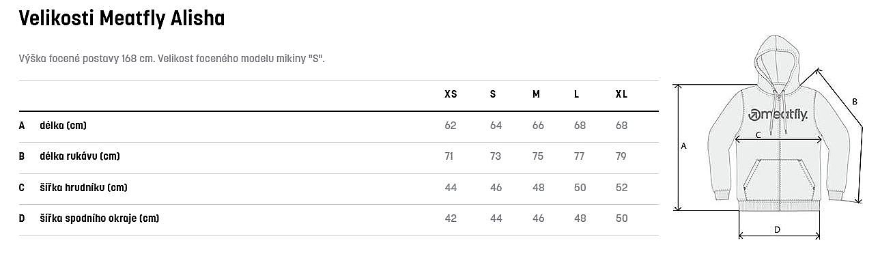This screenshot has width=880, height=271.
Task: Click the XL sleeve length value 79
Action: click(x=621, y=156)
